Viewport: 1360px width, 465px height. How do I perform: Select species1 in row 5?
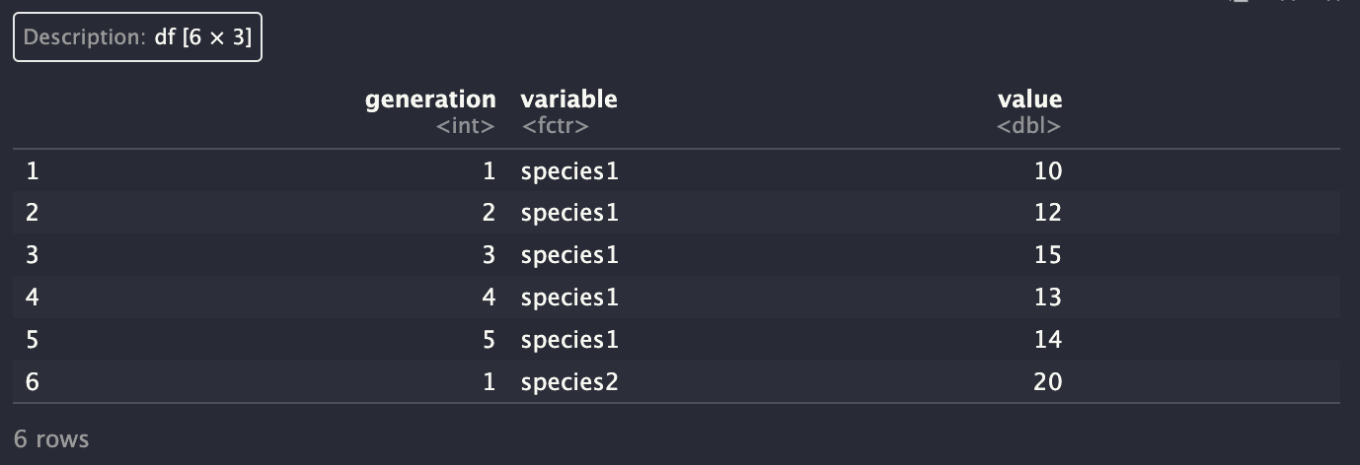(569, 340)
